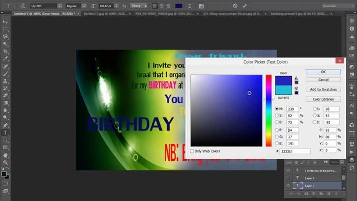Center text in options bar
357x201 pixels.
tap(161, 6)
